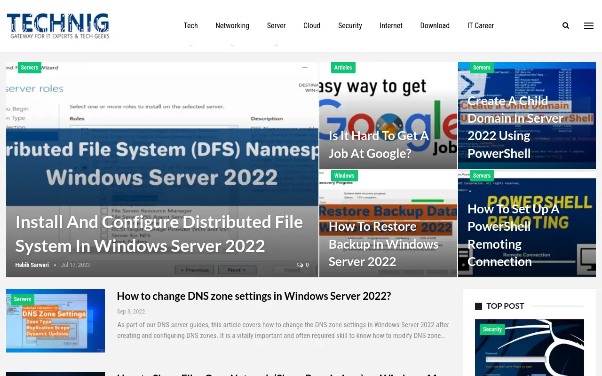Go to the IT Career section
Image resolution: width=602 pixels, height=376 pixels.
480,26
